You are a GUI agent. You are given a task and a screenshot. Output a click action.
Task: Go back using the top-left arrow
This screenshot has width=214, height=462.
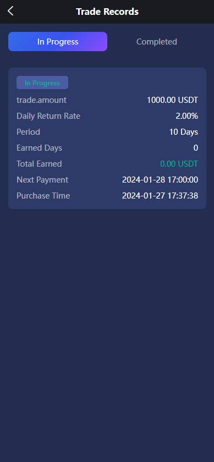[10, 11]
